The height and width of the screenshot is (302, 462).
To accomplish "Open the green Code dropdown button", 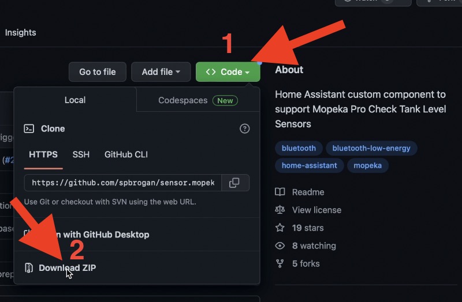I will click(228, 71).
